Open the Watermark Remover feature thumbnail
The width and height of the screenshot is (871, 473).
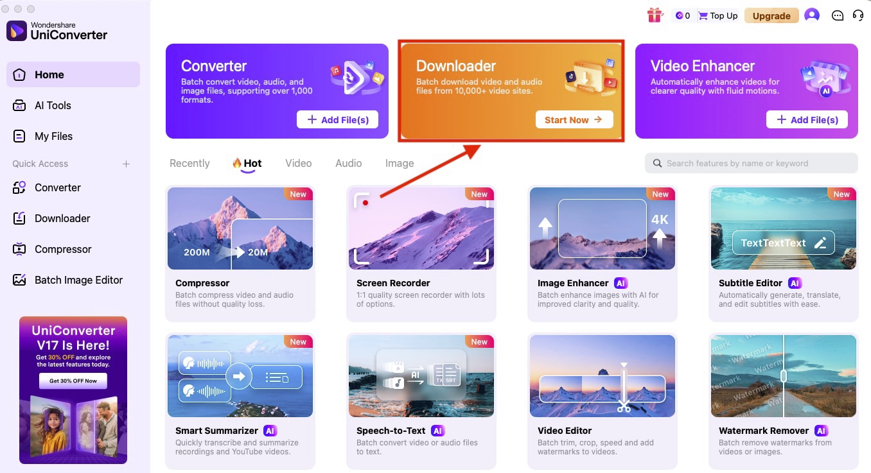(784, 376)
